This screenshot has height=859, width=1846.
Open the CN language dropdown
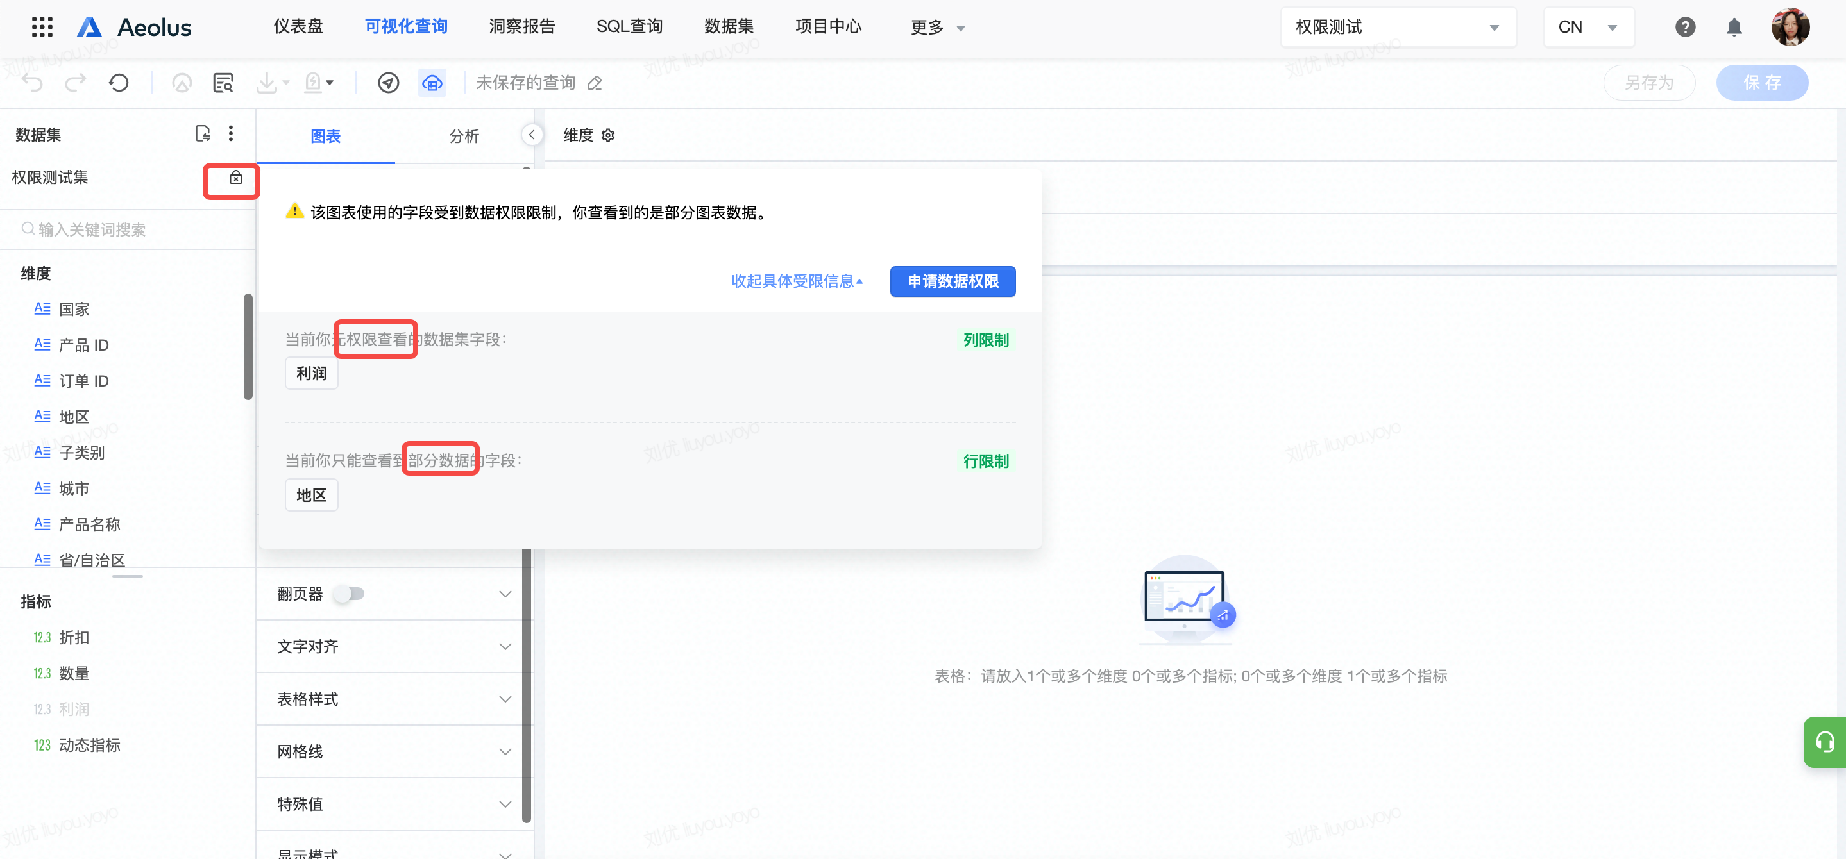(1588, 27)
